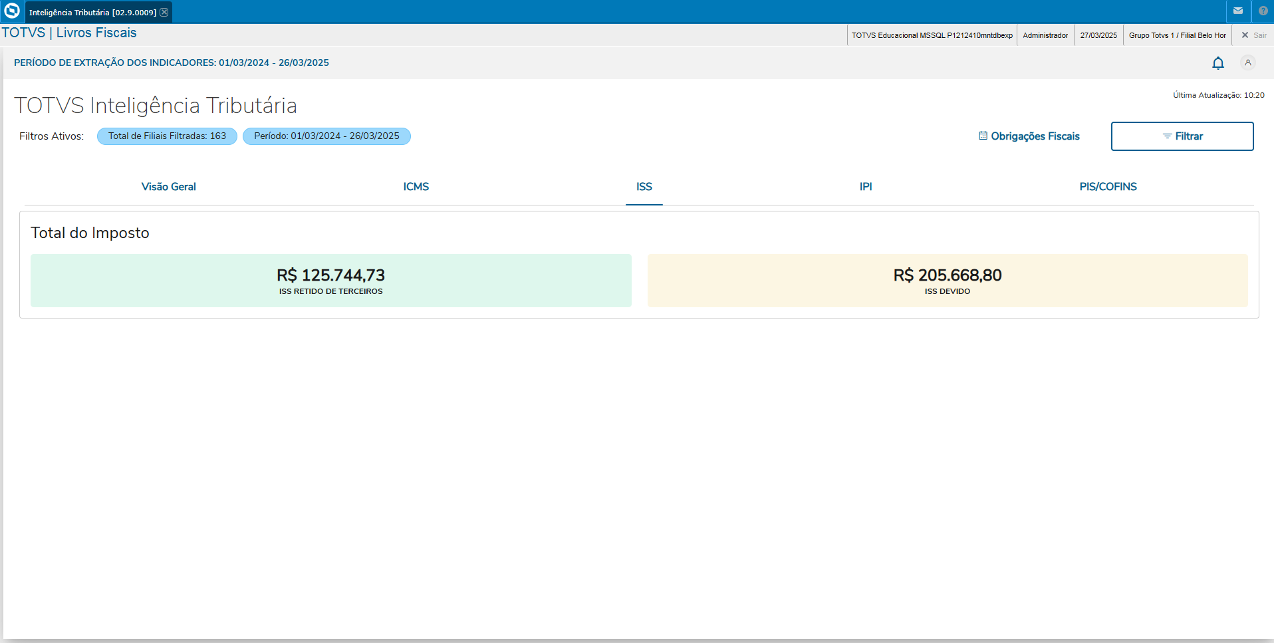The width and height of the screenshot is (1274, 643).
Task: Click the Última Atualização: 10:20 text
Action: pos(1219,95)
